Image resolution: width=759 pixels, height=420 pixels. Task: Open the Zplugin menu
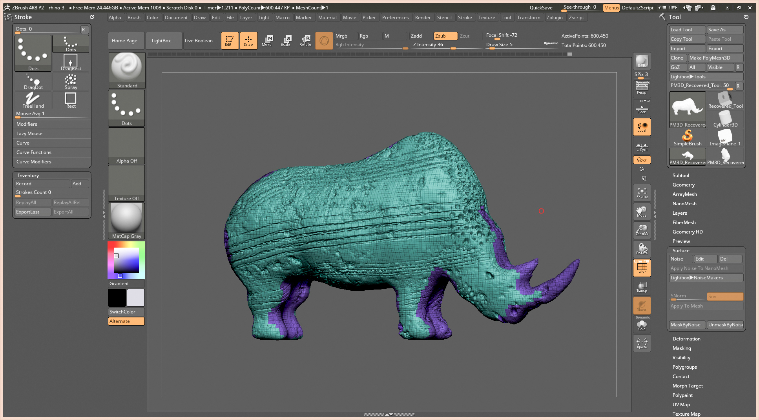tap(554, 18)
